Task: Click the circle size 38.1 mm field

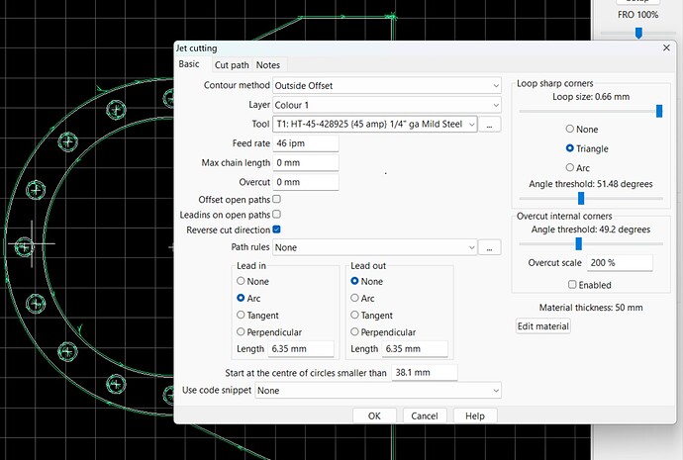Action: pyautogui.click(x=425, y=373)
